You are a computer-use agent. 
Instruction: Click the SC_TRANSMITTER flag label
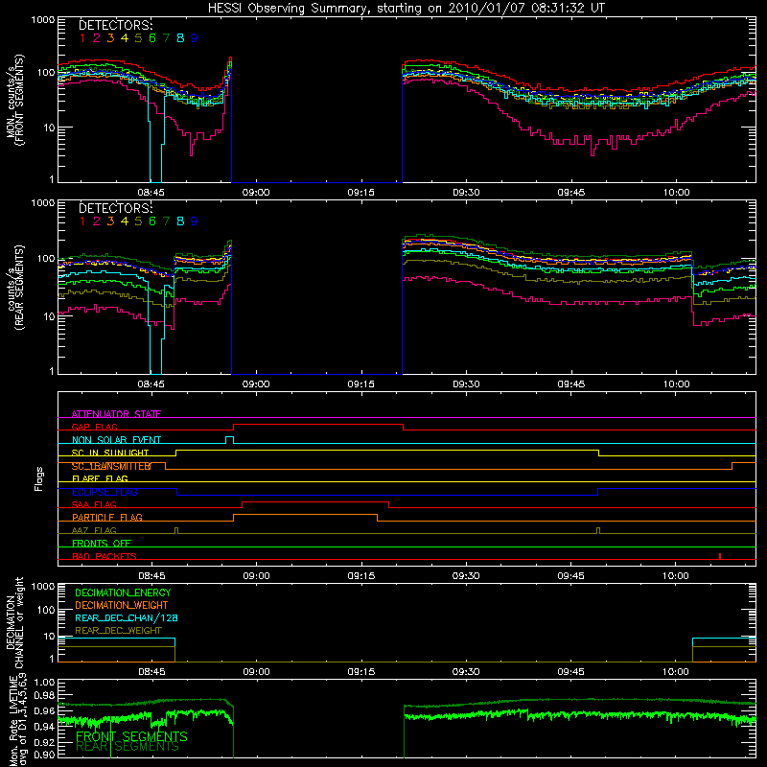tap(111, 466)
